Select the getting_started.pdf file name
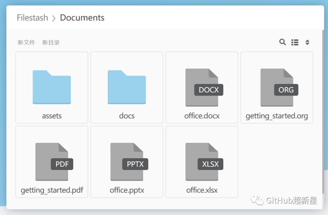The width and height of the screenshot is (328, 215). tap(52, 190)
